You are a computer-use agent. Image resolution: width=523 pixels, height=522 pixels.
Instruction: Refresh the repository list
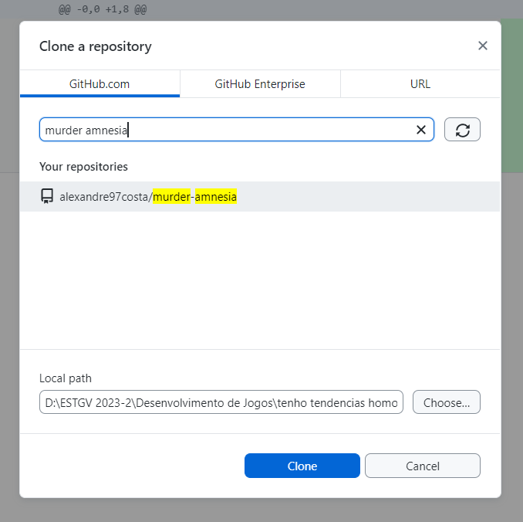coord(462,130)
